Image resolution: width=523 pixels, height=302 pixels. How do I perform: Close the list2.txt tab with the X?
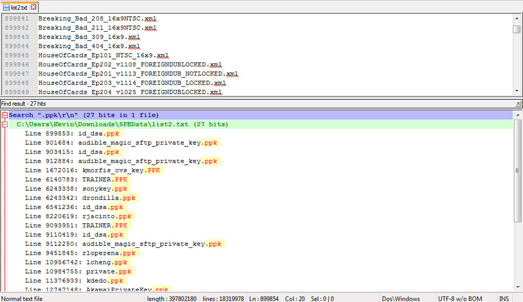33,6
